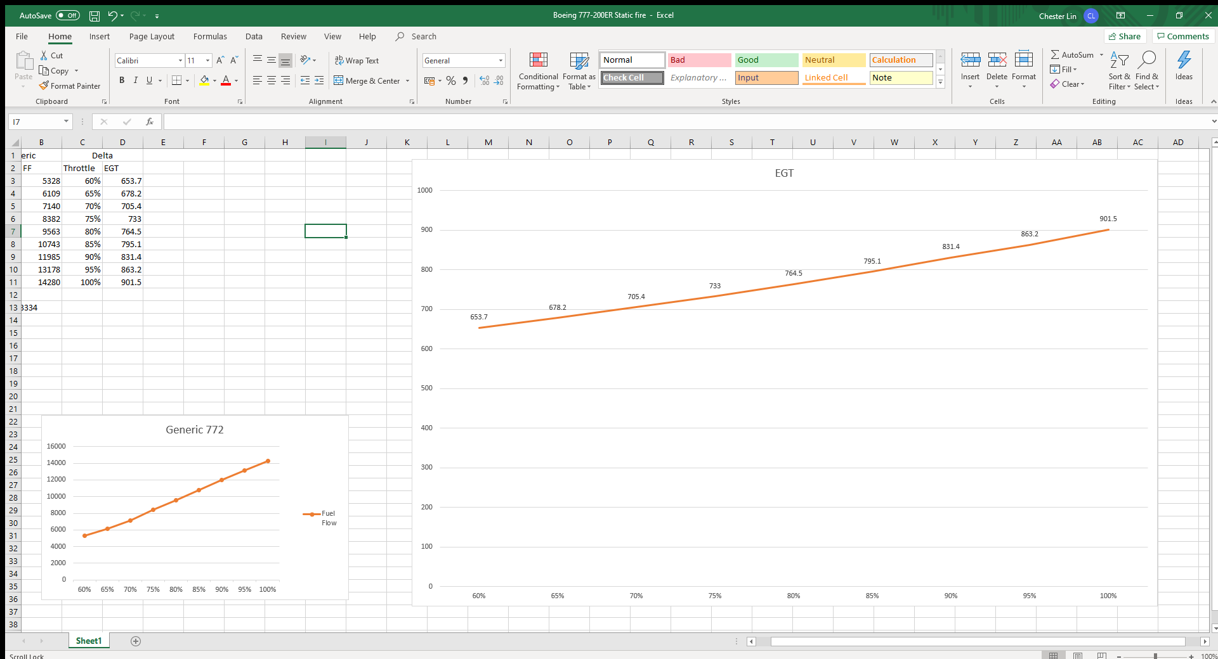Toggle Middle Align vertical alignment

(x=272, y=60)
